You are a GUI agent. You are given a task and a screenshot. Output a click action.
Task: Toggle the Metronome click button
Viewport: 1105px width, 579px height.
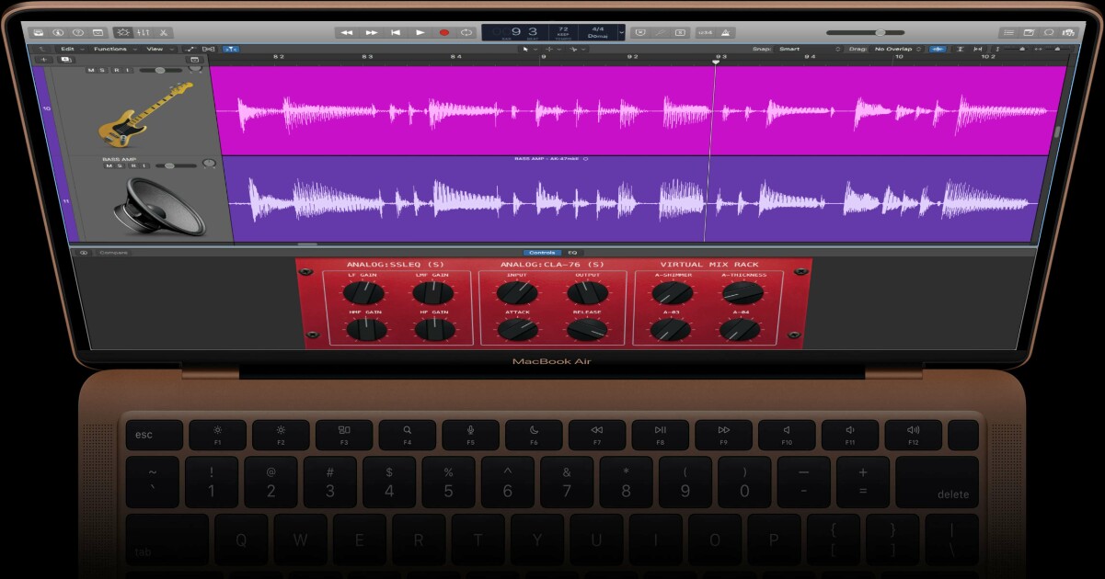coord(725,32)
